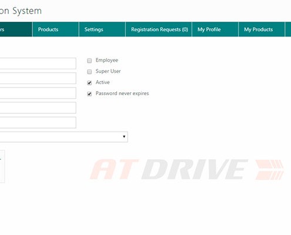291x235 pixels.
Task: Click the fourth text input field
Action: (38, 108)
